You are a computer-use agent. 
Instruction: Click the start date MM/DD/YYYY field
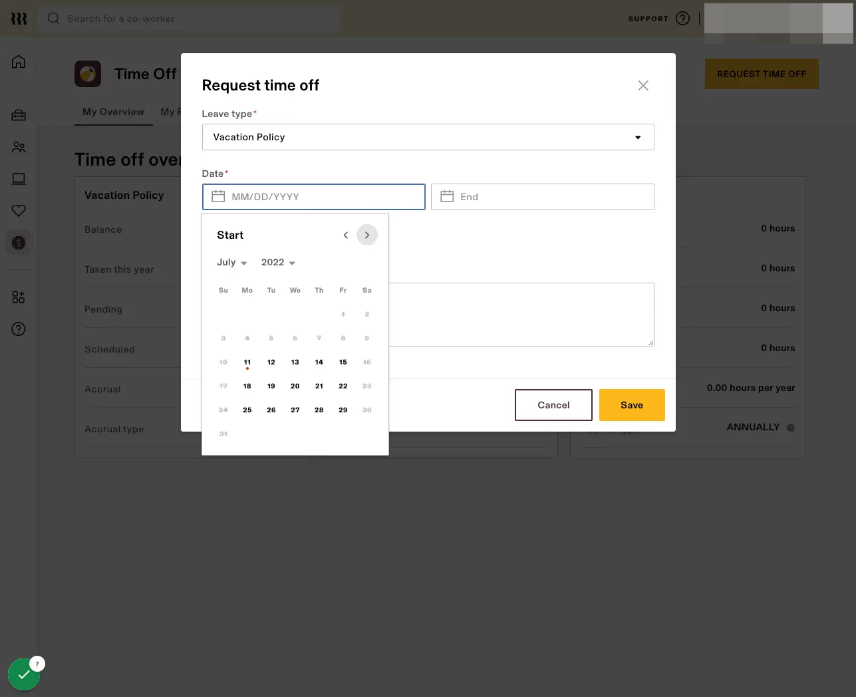tap(314, 197)
